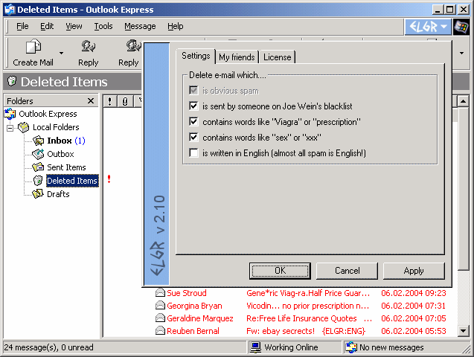
Task: Collapse the Local Folders tree node
Action: (x=10, y=128)
